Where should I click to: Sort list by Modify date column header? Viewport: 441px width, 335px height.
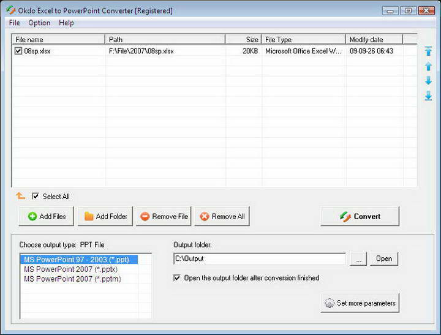374,40
